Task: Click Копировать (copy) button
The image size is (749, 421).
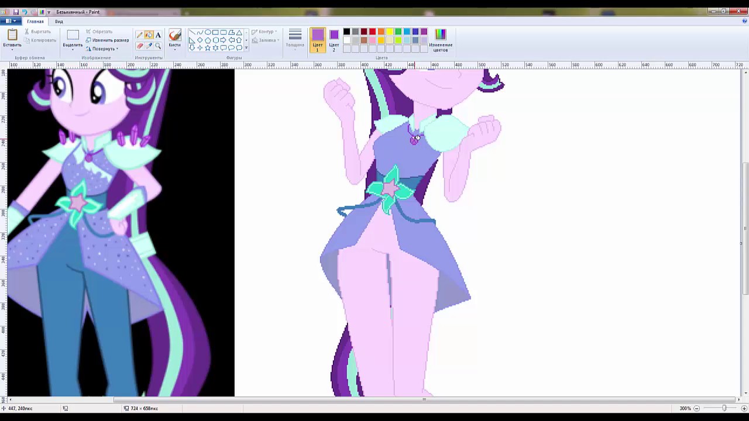Action: pos(40,40)
